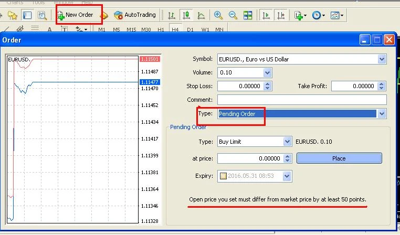
Task: Select the D1 timeframe button
Action: pos(190,30)
